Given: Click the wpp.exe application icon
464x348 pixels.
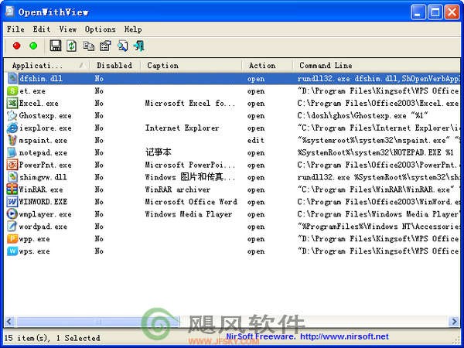Looking at the screenshot, I should click(x=12, y=239).
